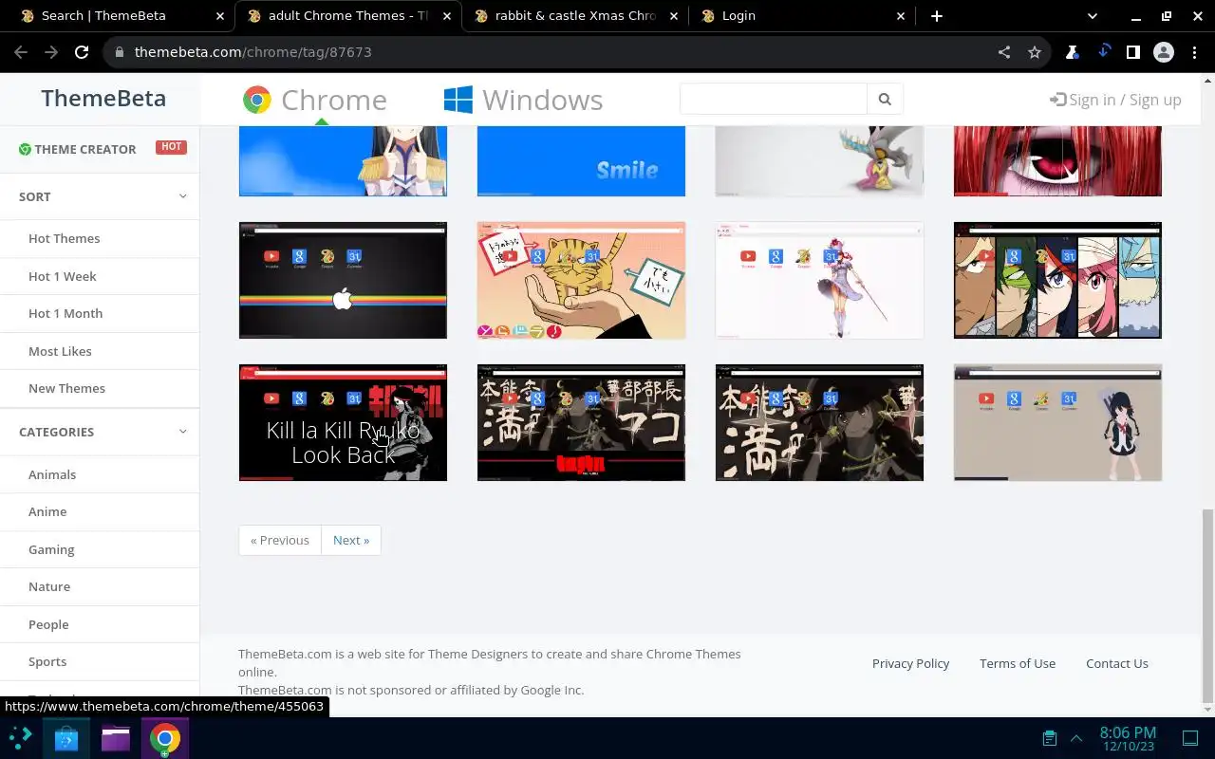Collapse the SORT section
Screen dimensions: 1215x759
(x=182, y=196)
